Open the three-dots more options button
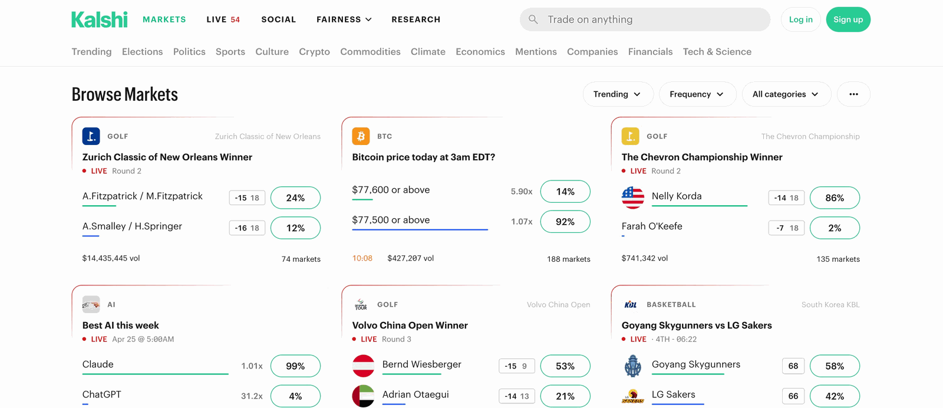 click(x=853, y=94)
